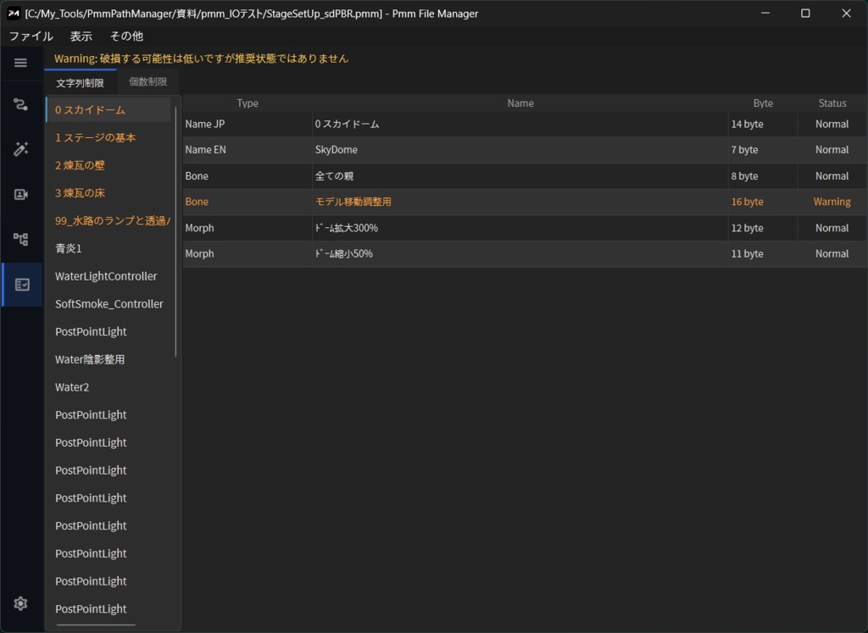Switch to the 個数制限 tab
Screen dimensions: 868x633
tap(147, 82)
